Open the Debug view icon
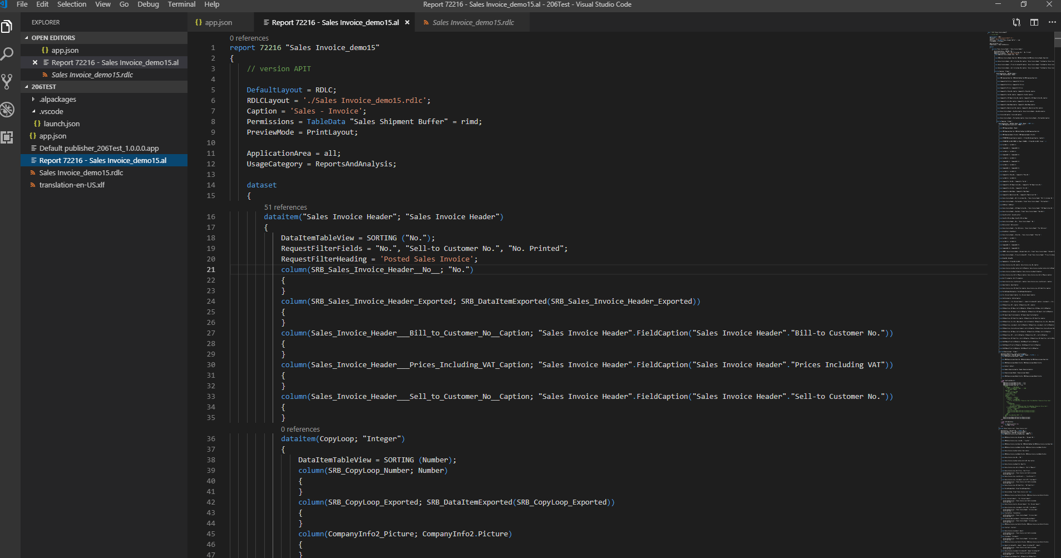The image size is (1061, 558). 7,110
